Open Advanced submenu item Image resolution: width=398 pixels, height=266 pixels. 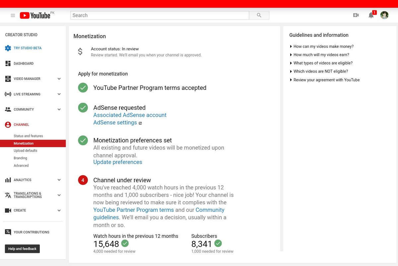click(21, 166)
